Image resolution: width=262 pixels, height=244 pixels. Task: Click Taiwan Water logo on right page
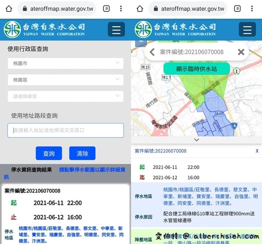(x=175, y=29)
